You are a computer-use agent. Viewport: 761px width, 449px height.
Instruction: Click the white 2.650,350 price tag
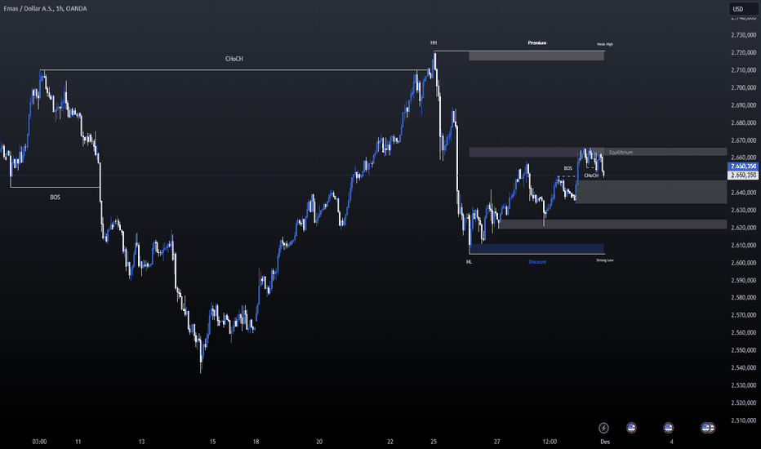tap(744, 175)
